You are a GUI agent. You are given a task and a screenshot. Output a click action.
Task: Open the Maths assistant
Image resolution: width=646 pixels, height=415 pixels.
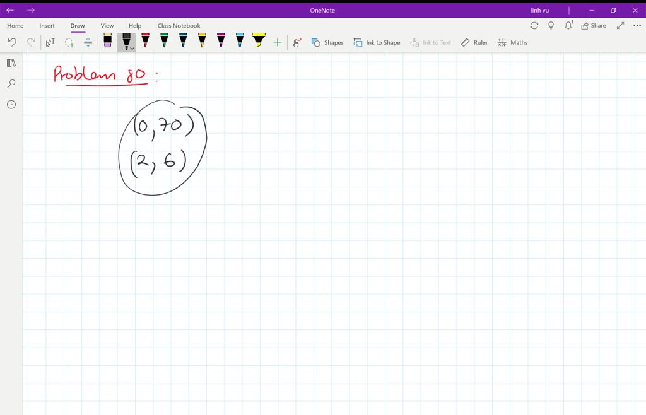pyautogui.click(x=512, y=42)
